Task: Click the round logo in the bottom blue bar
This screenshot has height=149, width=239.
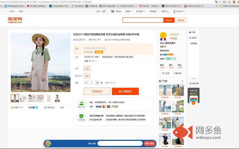Action: click(48, 143)
